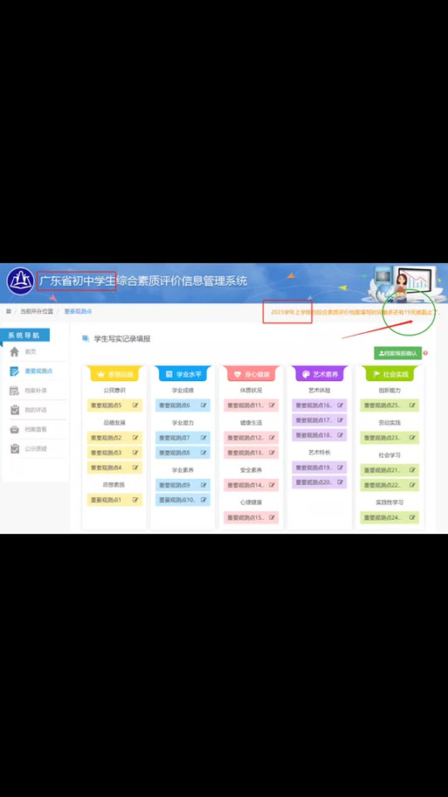
Task: Click the 学业素养 subcategory label
Action: click(183, 470)
